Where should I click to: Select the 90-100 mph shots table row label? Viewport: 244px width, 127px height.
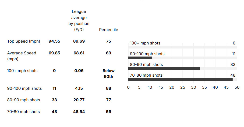pyautogui.click(x=24, y=88)
